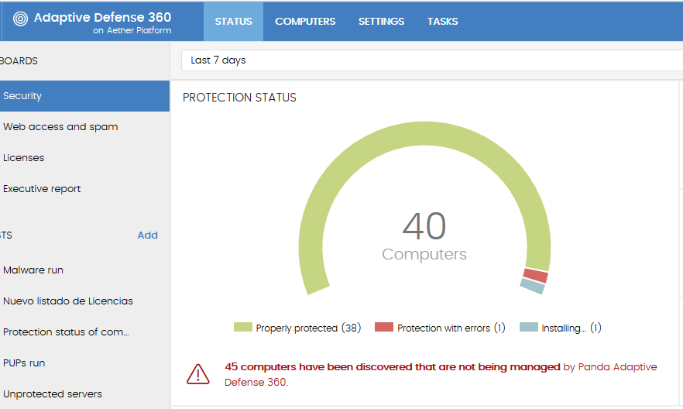Click the blue segment of the gauge
Screen dimensions: 683x409
533,286
